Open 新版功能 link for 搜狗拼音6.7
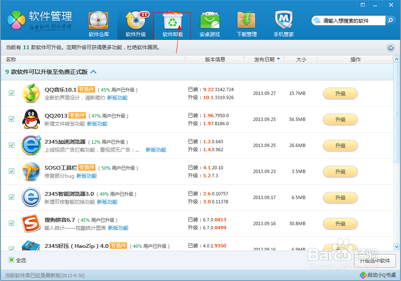Screen dimensions: 401x281 118,228
